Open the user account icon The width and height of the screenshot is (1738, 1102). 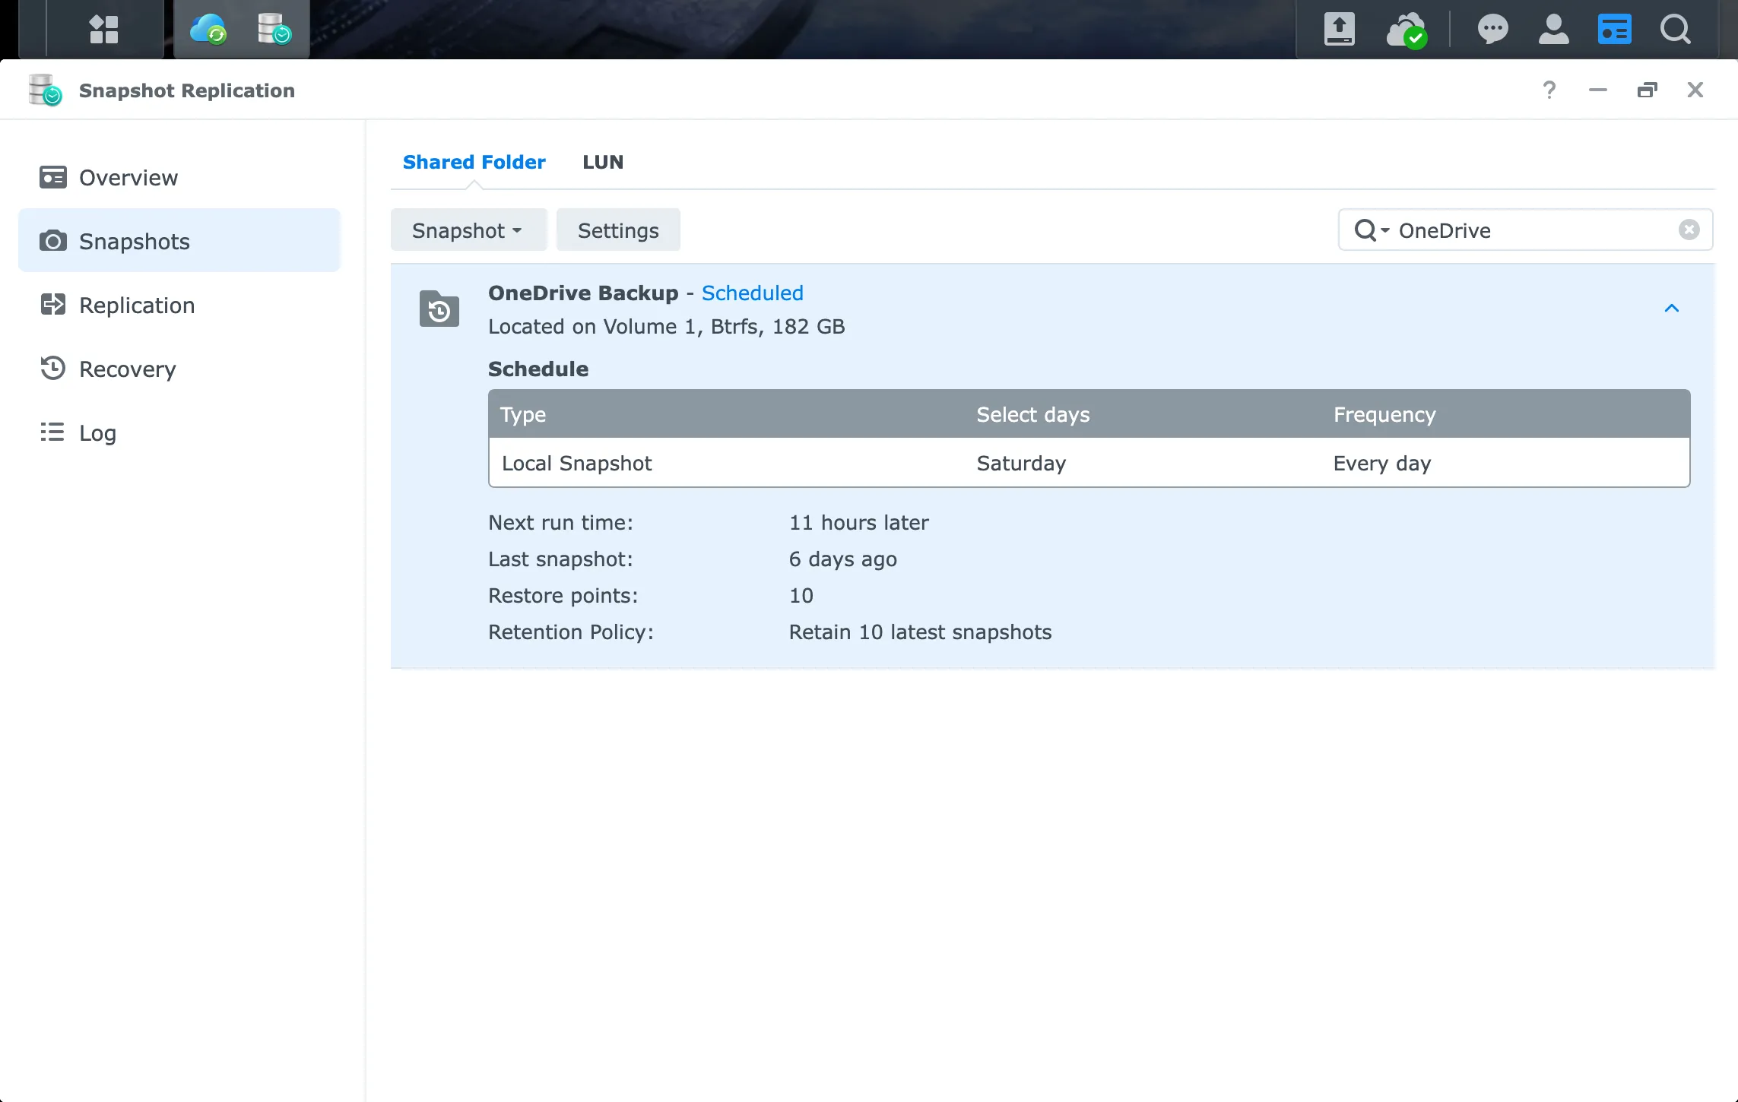tap(1553, 29)
